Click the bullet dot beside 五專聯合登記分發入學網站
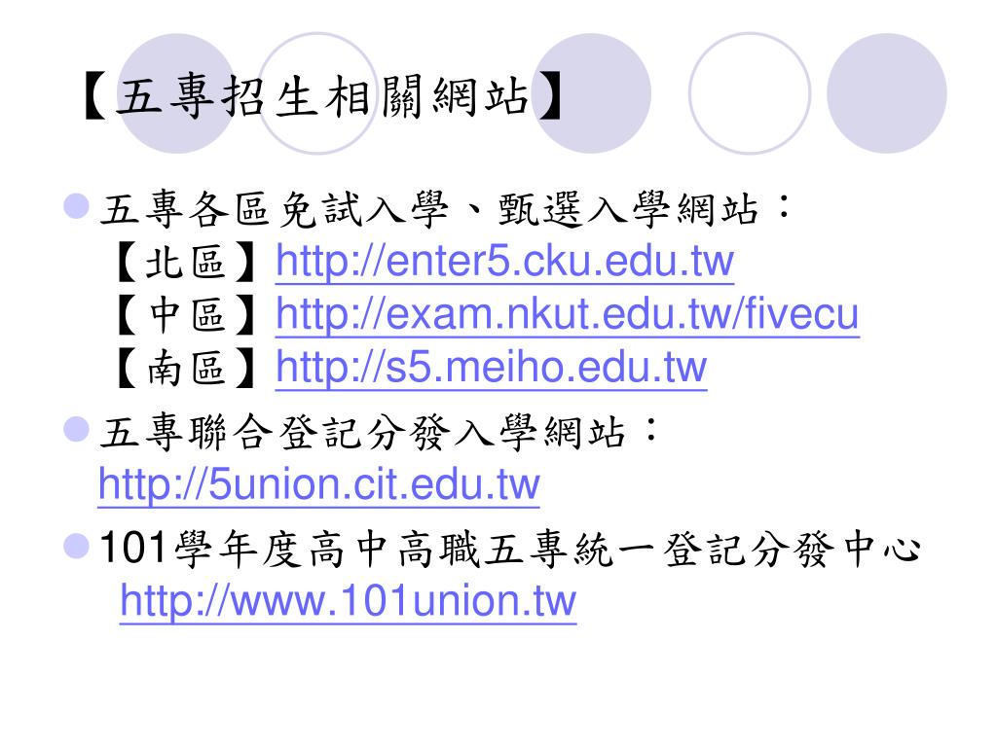The width and height of the screenshot is (997, 747). pyautogui.click(x=76, y=429)
